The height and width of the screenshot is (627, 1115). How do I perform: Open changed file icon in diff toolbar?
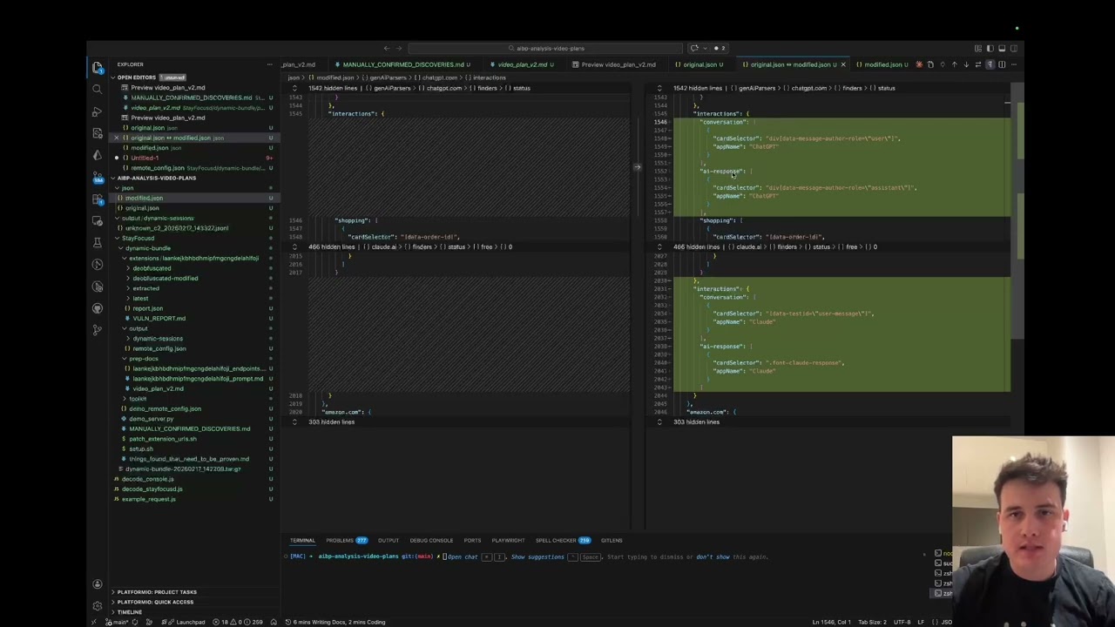[930, 64]
